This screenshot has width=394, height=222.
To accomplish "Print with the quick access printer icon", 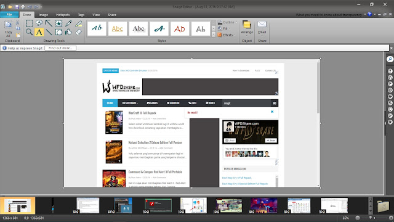I will pyautogui.click(x=23, y=7).
